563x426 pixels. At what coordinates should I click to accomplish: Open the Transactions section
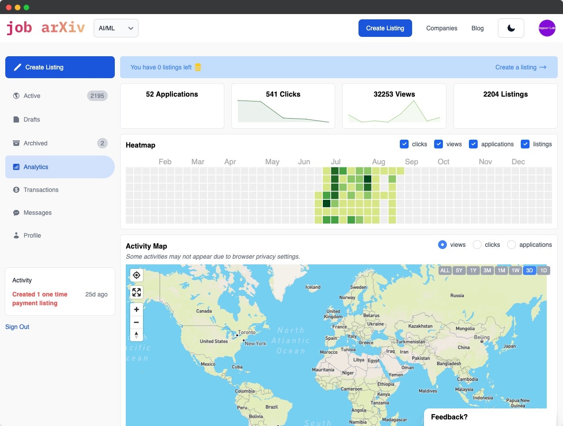[60, 190]
